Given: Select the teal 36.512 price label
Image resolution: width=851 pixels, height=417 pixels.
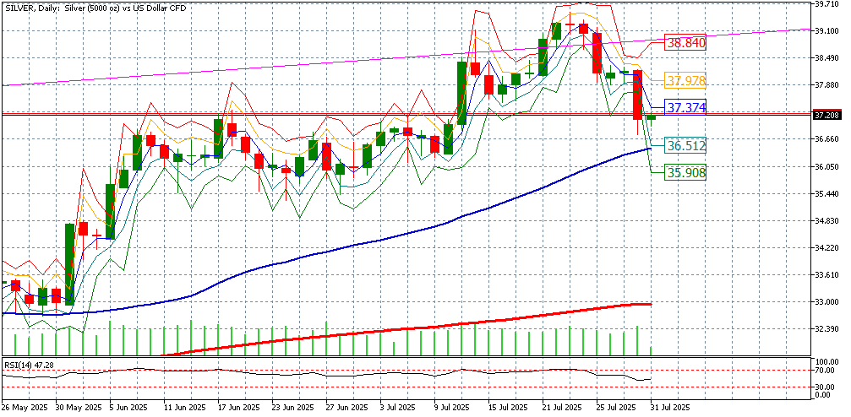Looking at the screenshot, I should pos(685,146).
